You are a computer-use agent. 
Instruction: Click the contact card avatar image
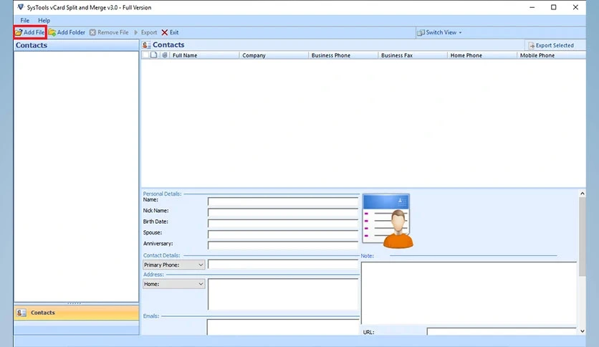[x=388, y=221]
